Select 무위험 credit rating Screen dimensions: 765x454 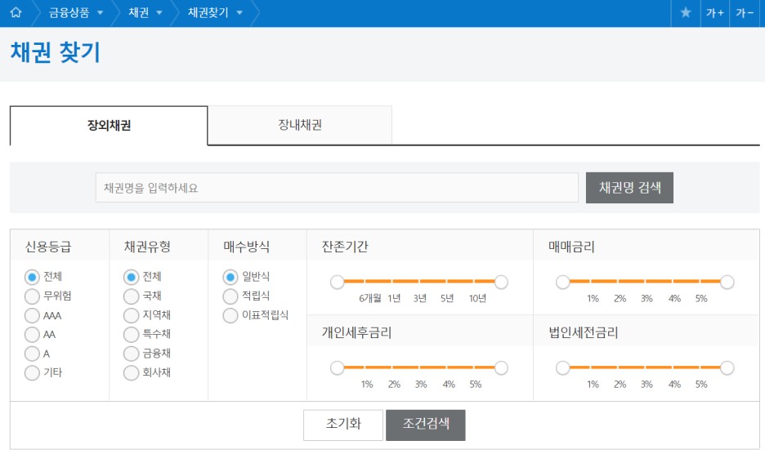[x=32, y=296]
